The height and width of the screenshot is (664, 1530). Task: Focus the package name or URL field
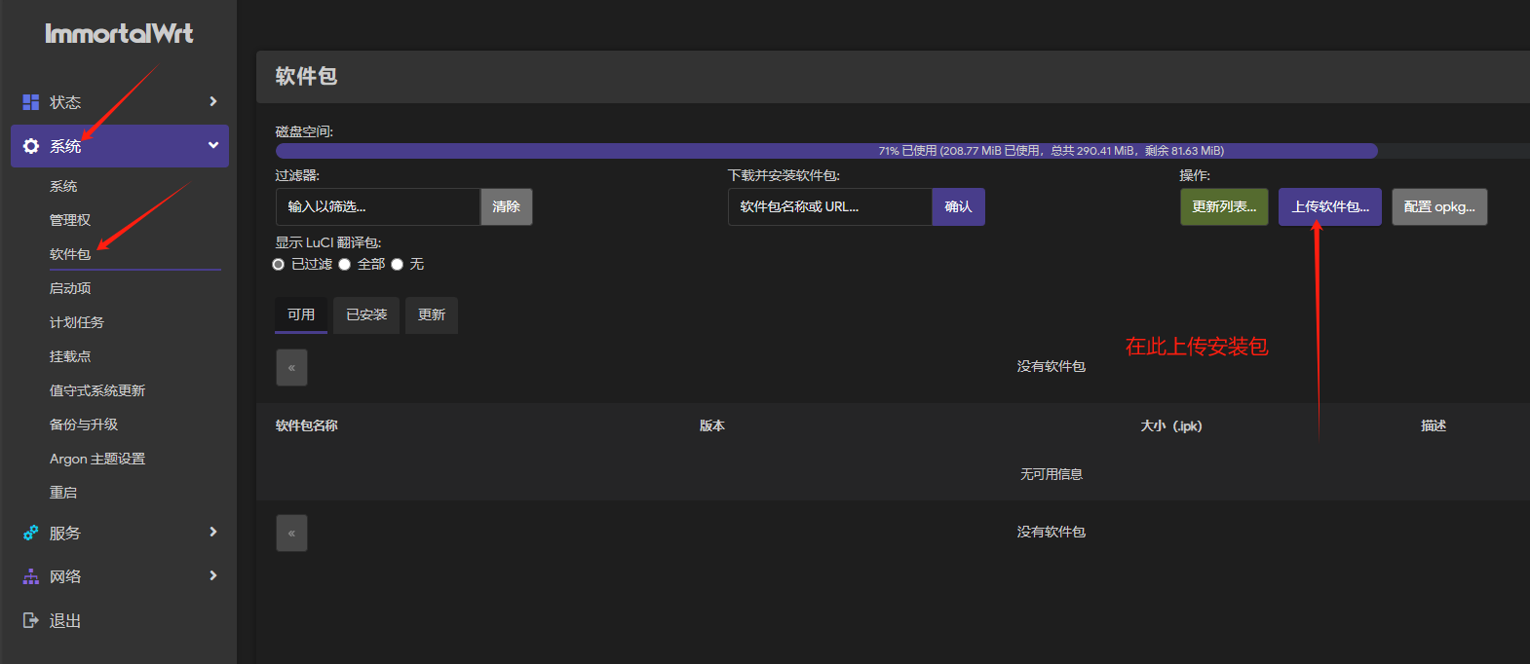pyautogui.click(x=829, y=206)
